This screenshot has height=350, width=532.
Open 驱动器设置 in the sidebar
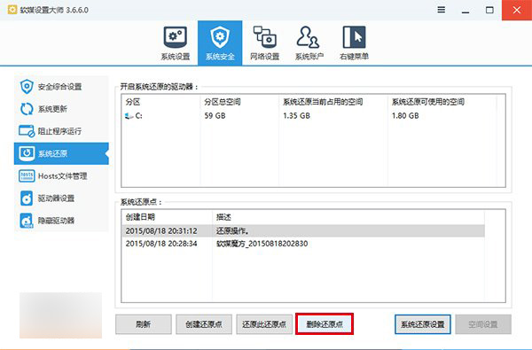point(61,198)
